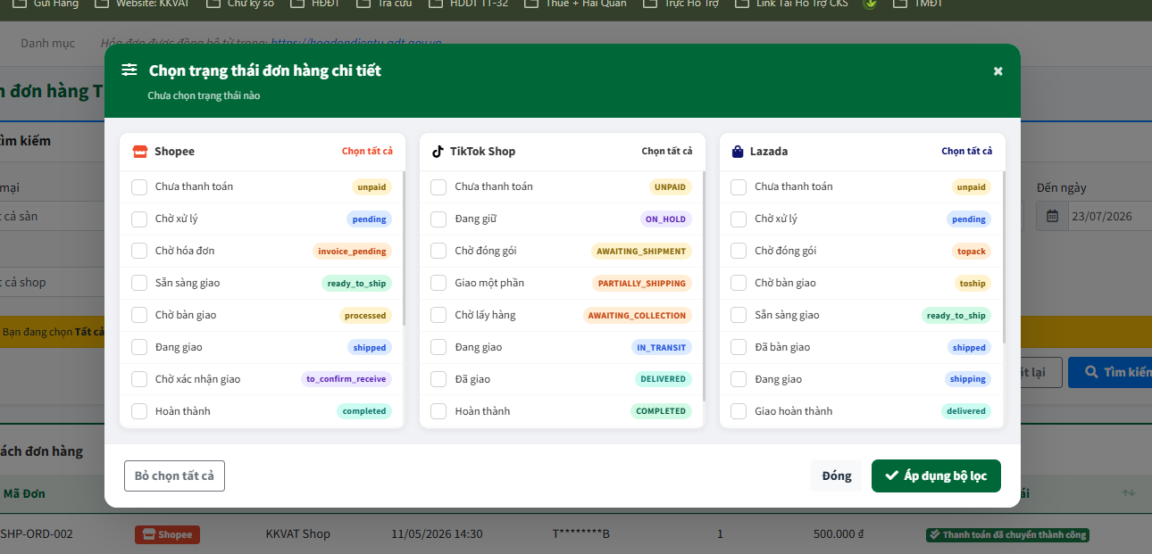Click the blue Tìm kiếm search button

(1110, 372)
